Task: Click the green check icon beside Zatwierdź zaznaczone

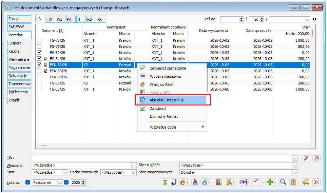Action: pyautogui.click(x=143, y=68)
